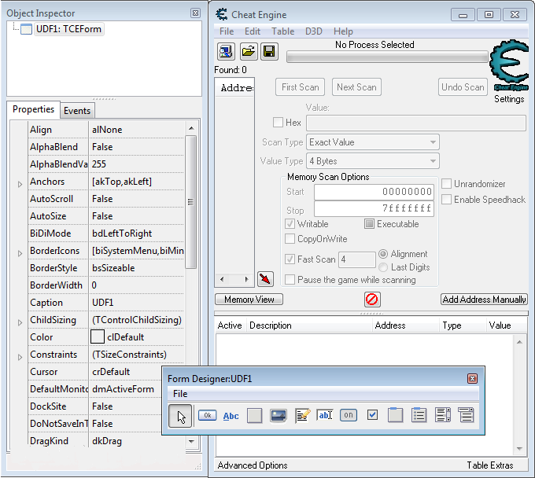The image size is (535, 478).
Task: Check Enable Speedhack option
Action: click(446, 200)
